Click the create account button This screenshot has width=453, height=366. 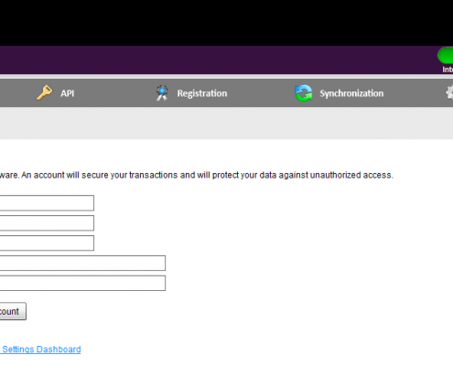pos(13,311)
